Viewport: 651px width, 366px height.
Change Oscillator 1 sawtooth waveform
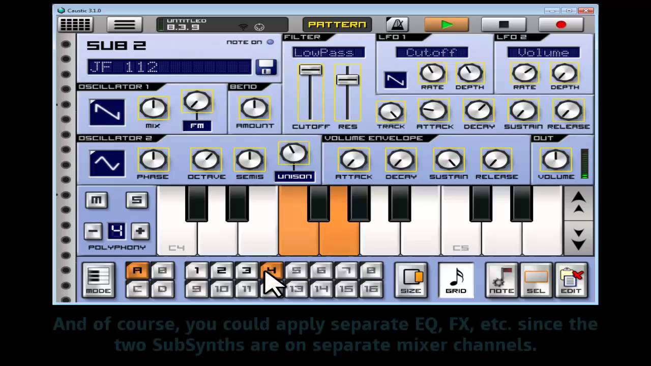pos(107,112)
